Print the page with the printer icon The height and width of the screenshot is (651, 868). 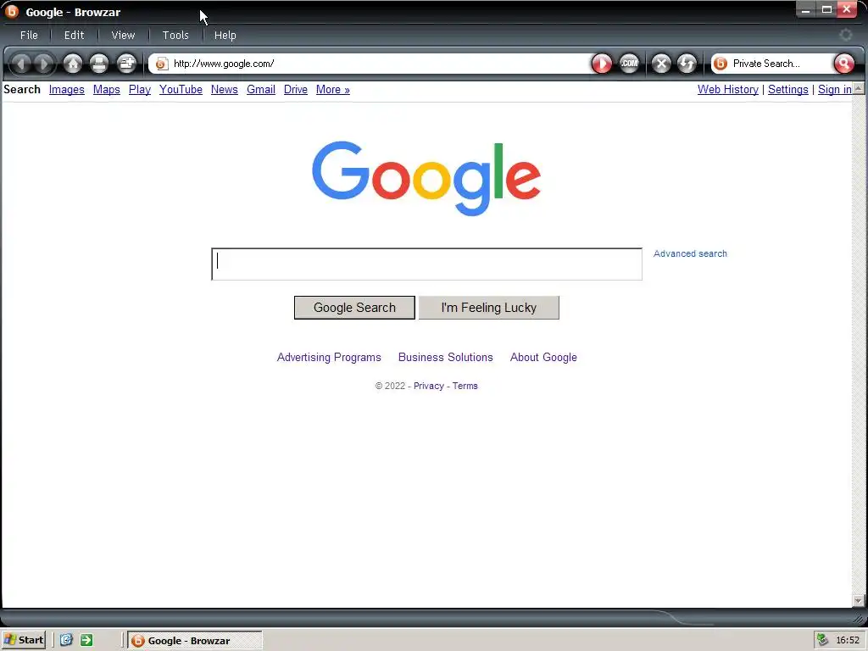(99, 64)
